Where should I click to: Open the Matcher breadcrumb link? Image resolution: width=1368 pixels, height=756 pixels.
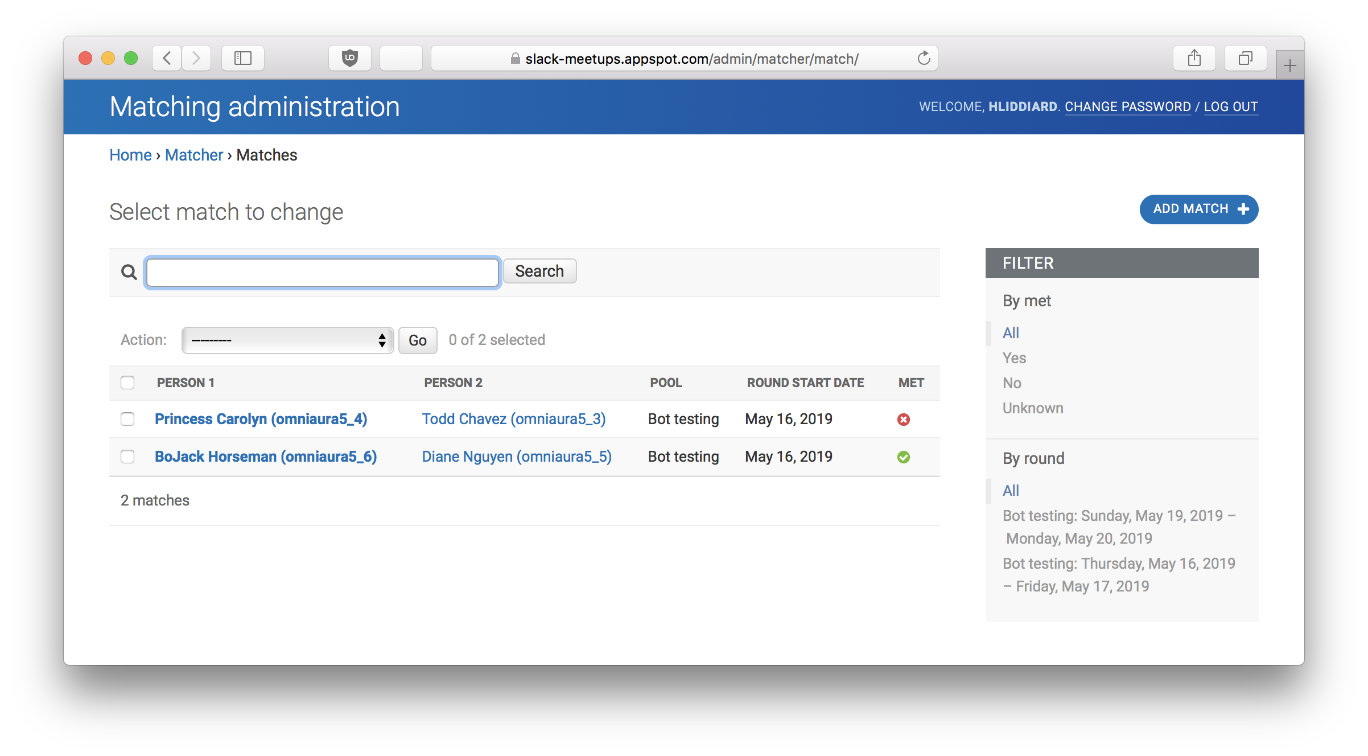click(194, 155)
